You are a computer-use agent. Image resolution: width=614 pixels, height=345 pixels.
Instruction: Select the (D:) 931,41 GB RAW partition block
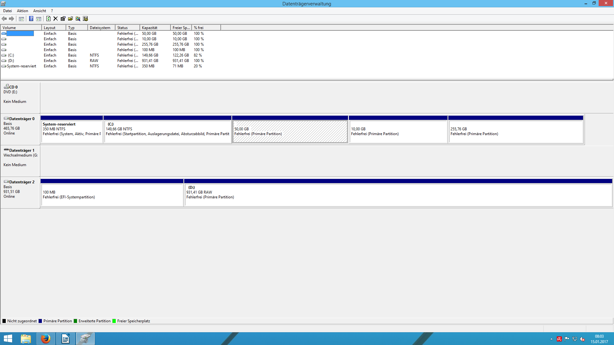pos(398,193)
